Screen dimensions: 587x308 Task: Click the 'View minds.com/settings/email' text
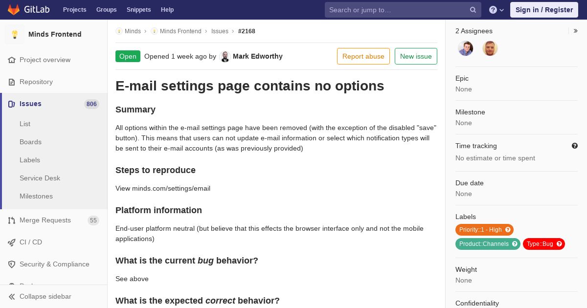tap(163, 188)
